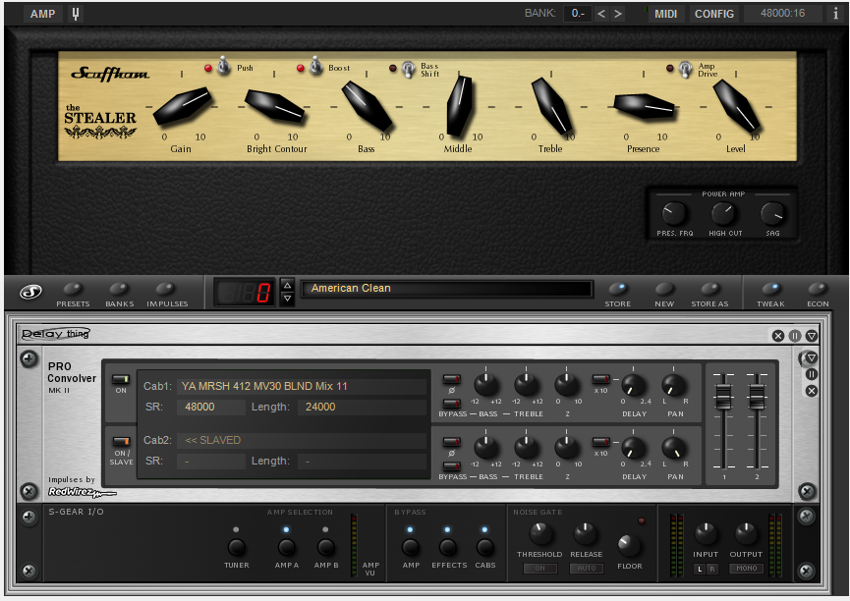Click channel 1 level fader
Viewport: 850px width, 601px height.
(x=723, y=397)
